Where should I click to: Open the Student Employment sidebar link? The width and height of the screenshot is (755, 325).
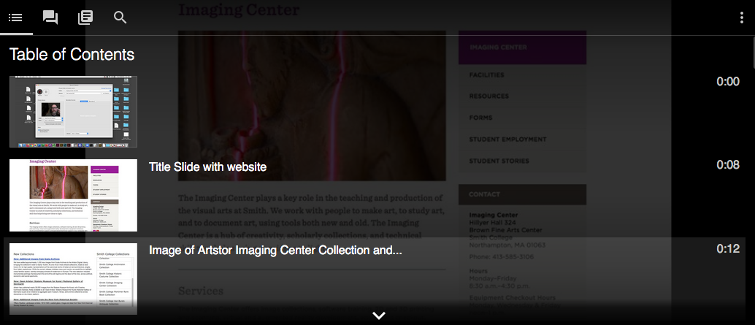tap(507, 139)
